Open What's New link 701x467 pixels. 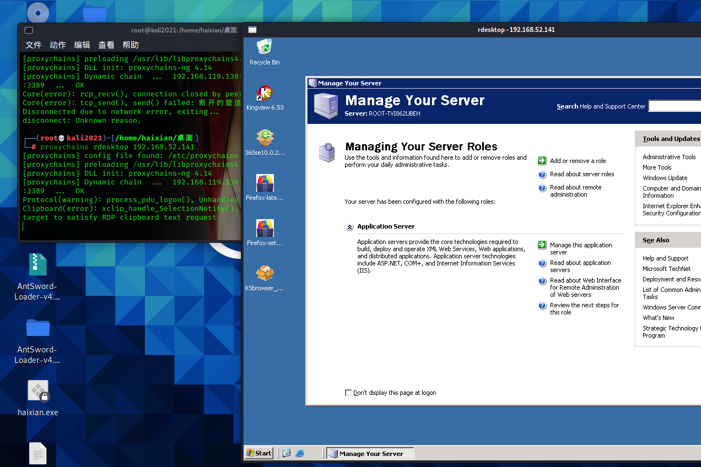tap(658, 318)
